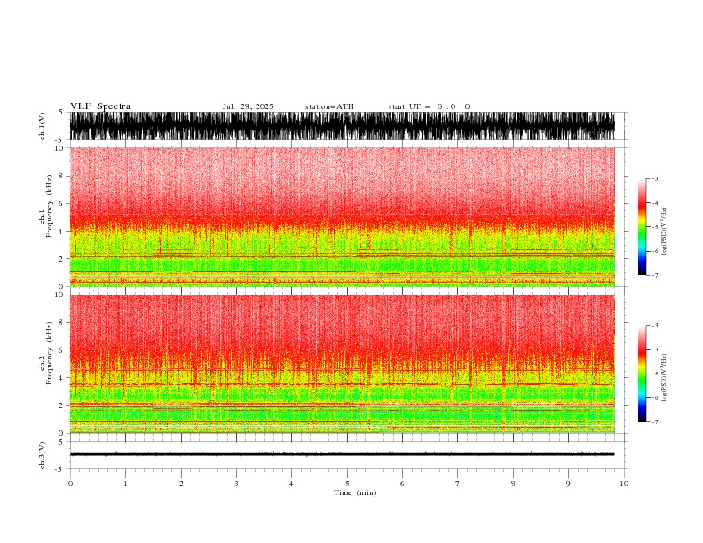This screenshot has height=543, width=703.
Task: Click the '10' frequency tick of ch.1 spectrogram
Action: 60,148
